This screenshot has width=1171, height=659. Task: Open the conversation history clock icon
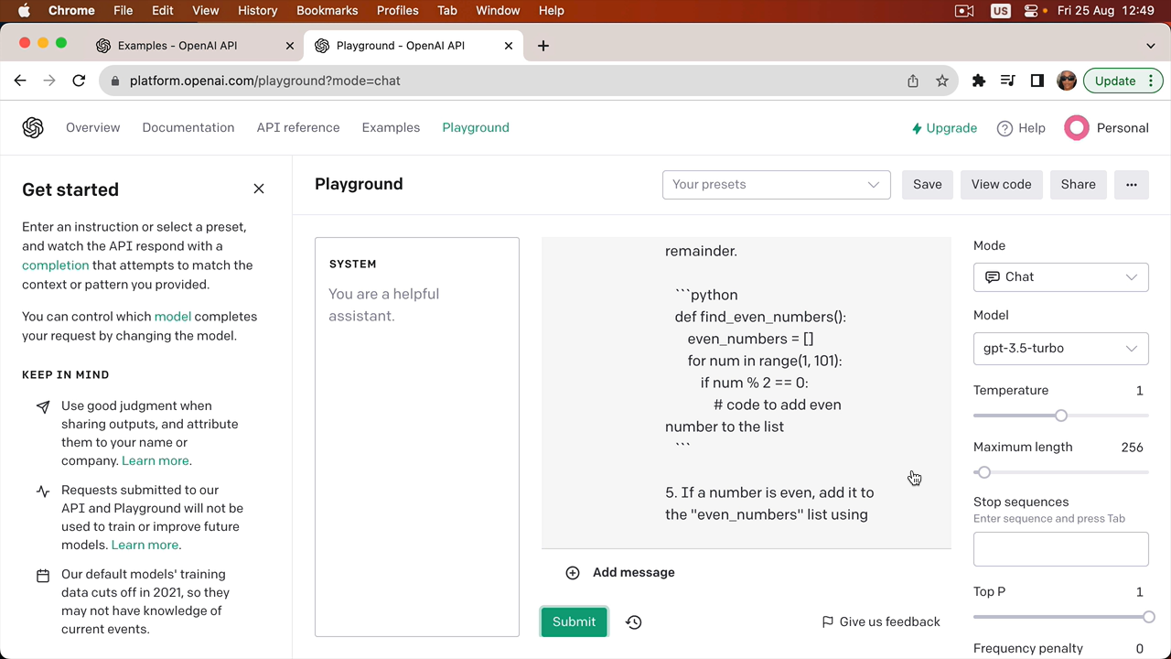(x=633, y=621)
